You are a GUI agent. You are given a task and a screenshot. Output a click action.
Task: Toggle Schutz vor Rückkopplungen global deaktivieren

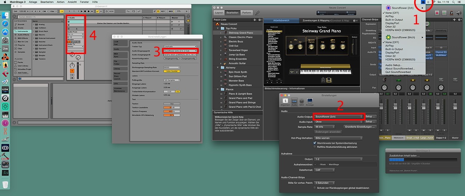point(315,188)
